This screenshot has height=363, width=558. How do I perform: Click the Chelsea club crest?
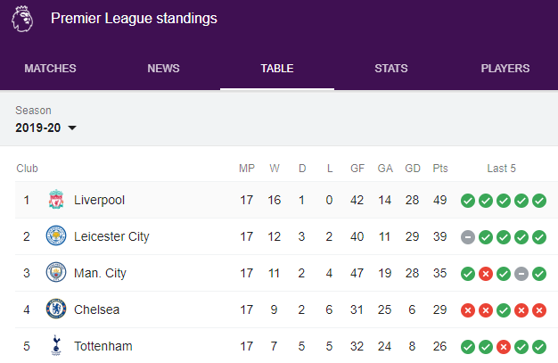coord(55,309)
